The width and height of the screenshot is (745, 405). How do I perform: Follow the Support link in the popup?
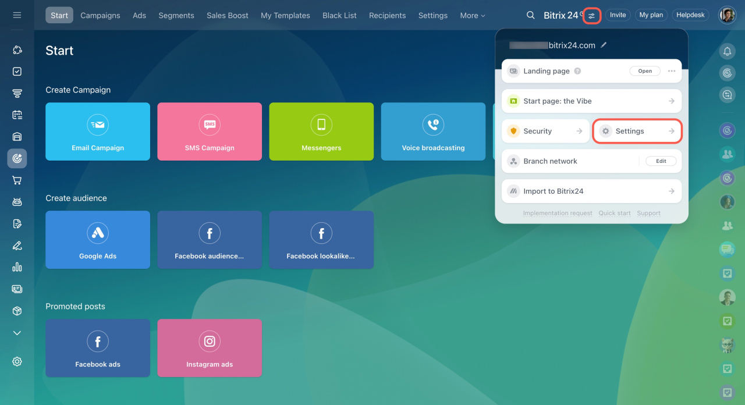648,214
